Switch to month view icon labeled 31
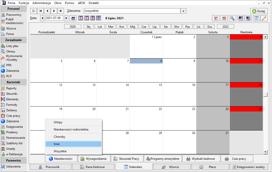 click(x=93, y=18)
